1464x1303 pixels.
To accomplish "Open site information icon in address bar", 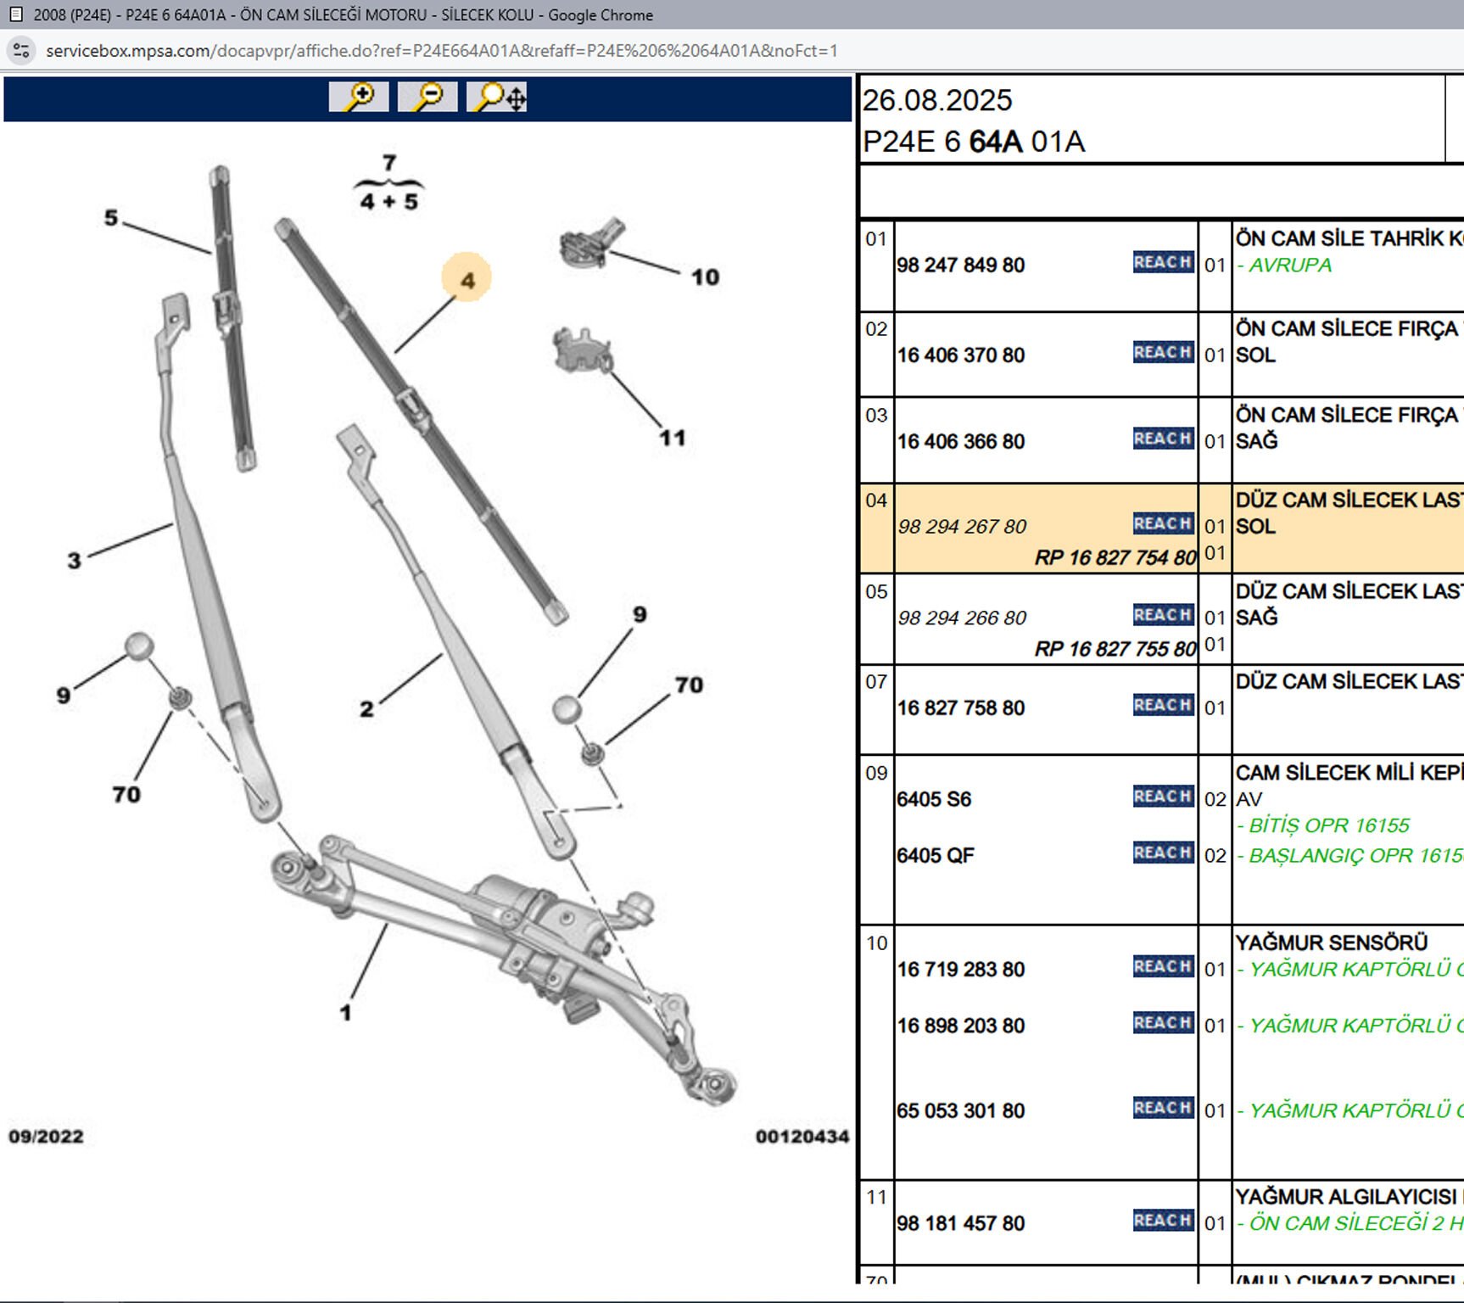I will point(21,51).
